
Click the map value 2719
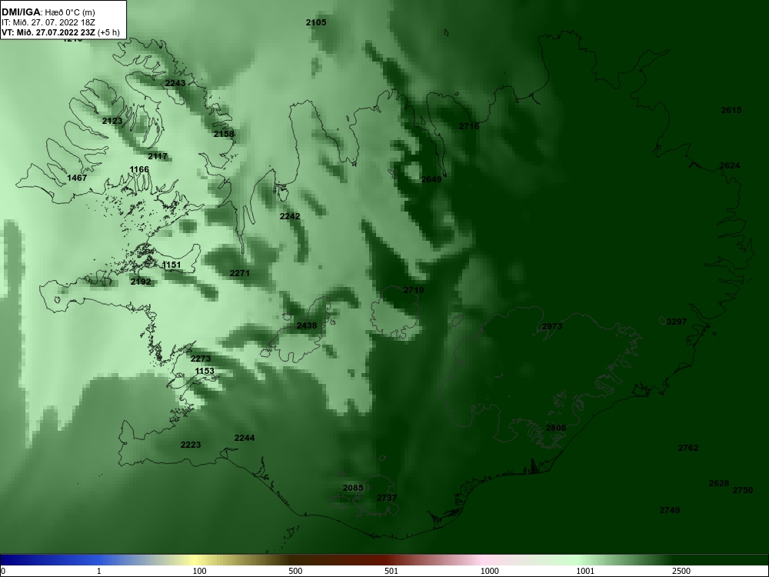(x=414, y=291)
